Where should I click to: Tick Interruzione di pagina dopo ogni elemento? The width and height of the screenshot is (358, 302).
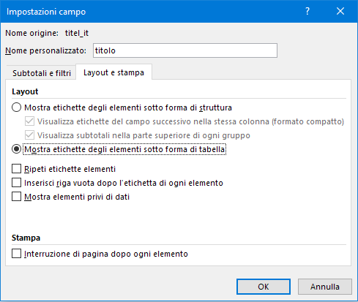[x=16, y=254]
